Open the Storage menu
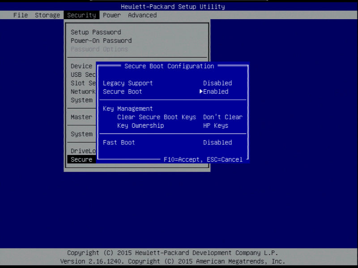This screenshot has height=268, width=358. (x=47, y=15)
